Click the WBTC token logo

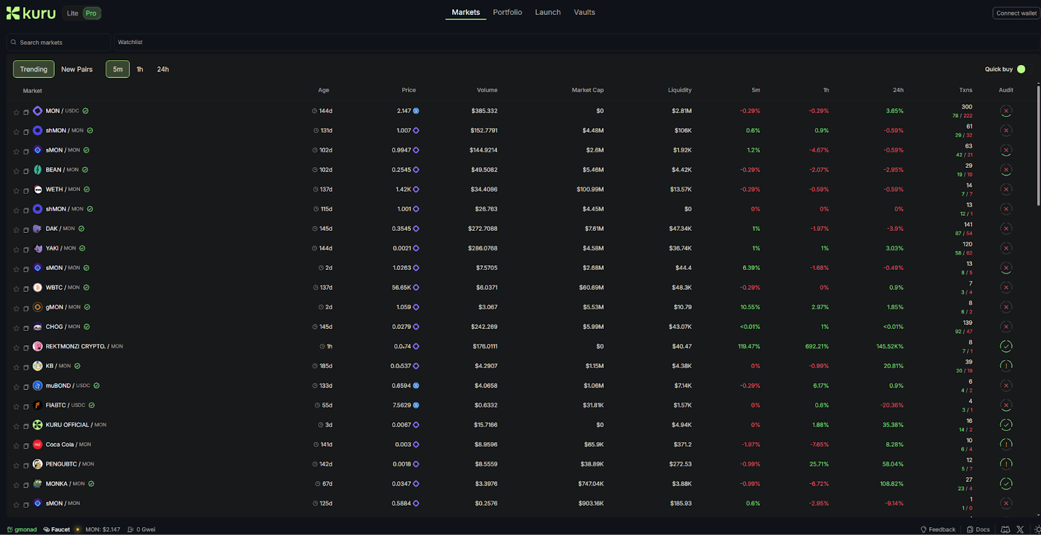click(x=38, y=287)
